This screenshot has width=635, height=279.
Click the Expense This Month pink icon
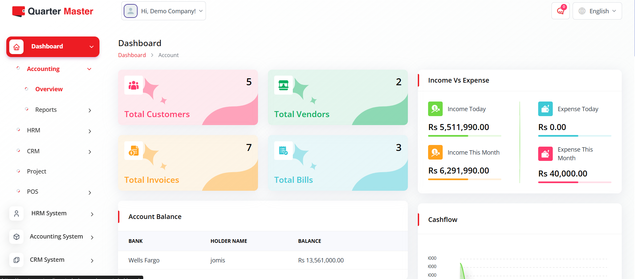[545, 154]
